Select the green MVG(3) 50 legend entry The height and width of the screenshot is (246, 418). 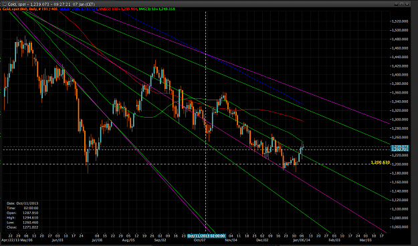coord(156,9)
